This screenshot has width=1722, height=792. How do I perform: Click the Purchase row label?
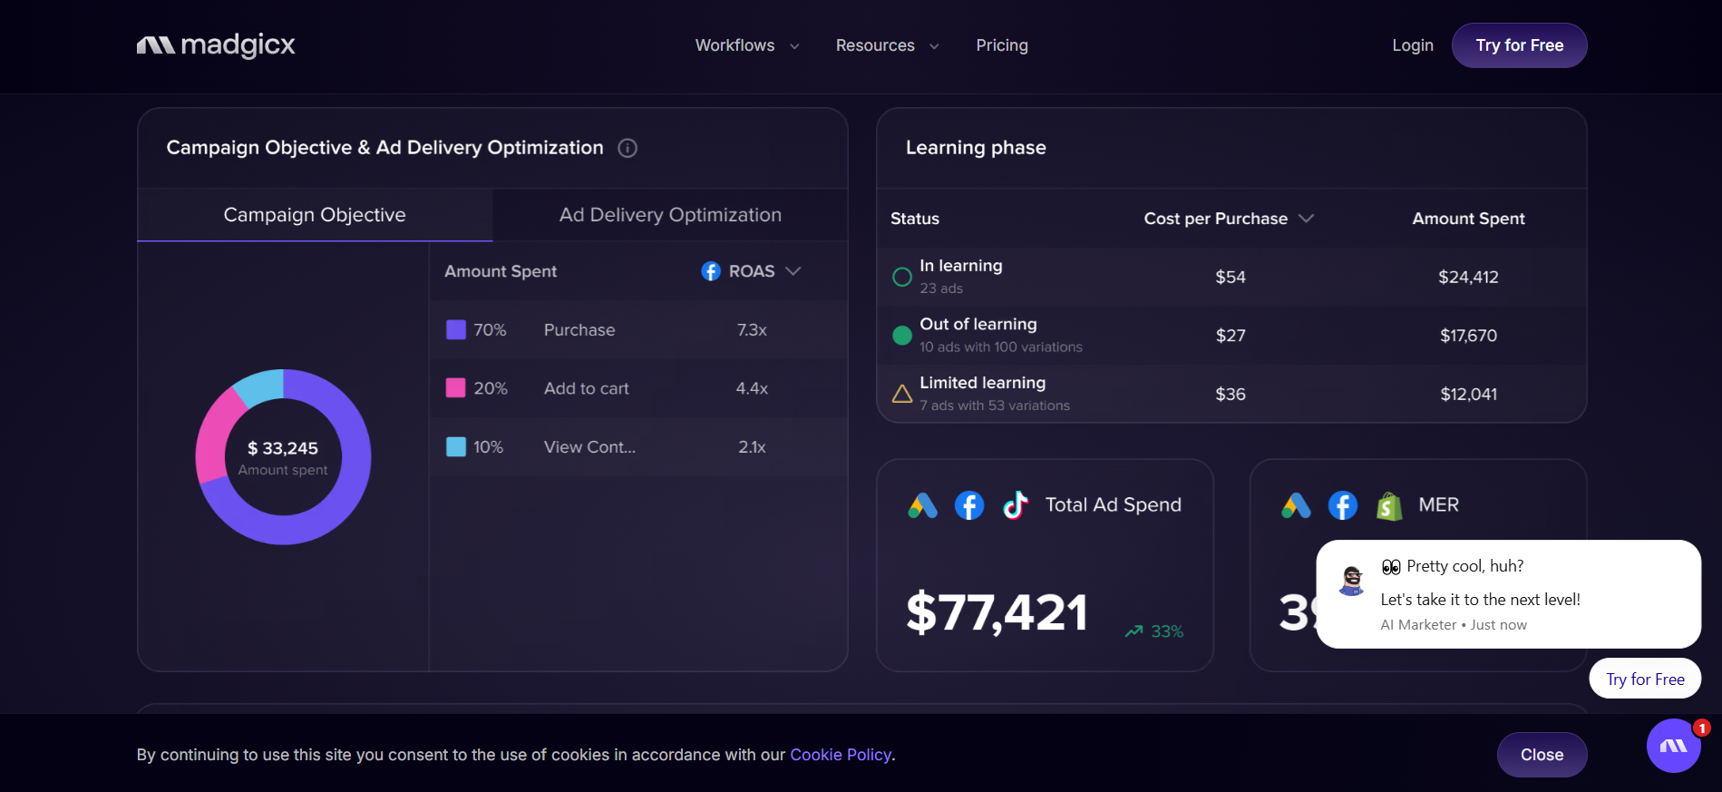click(x=579, y=330)
